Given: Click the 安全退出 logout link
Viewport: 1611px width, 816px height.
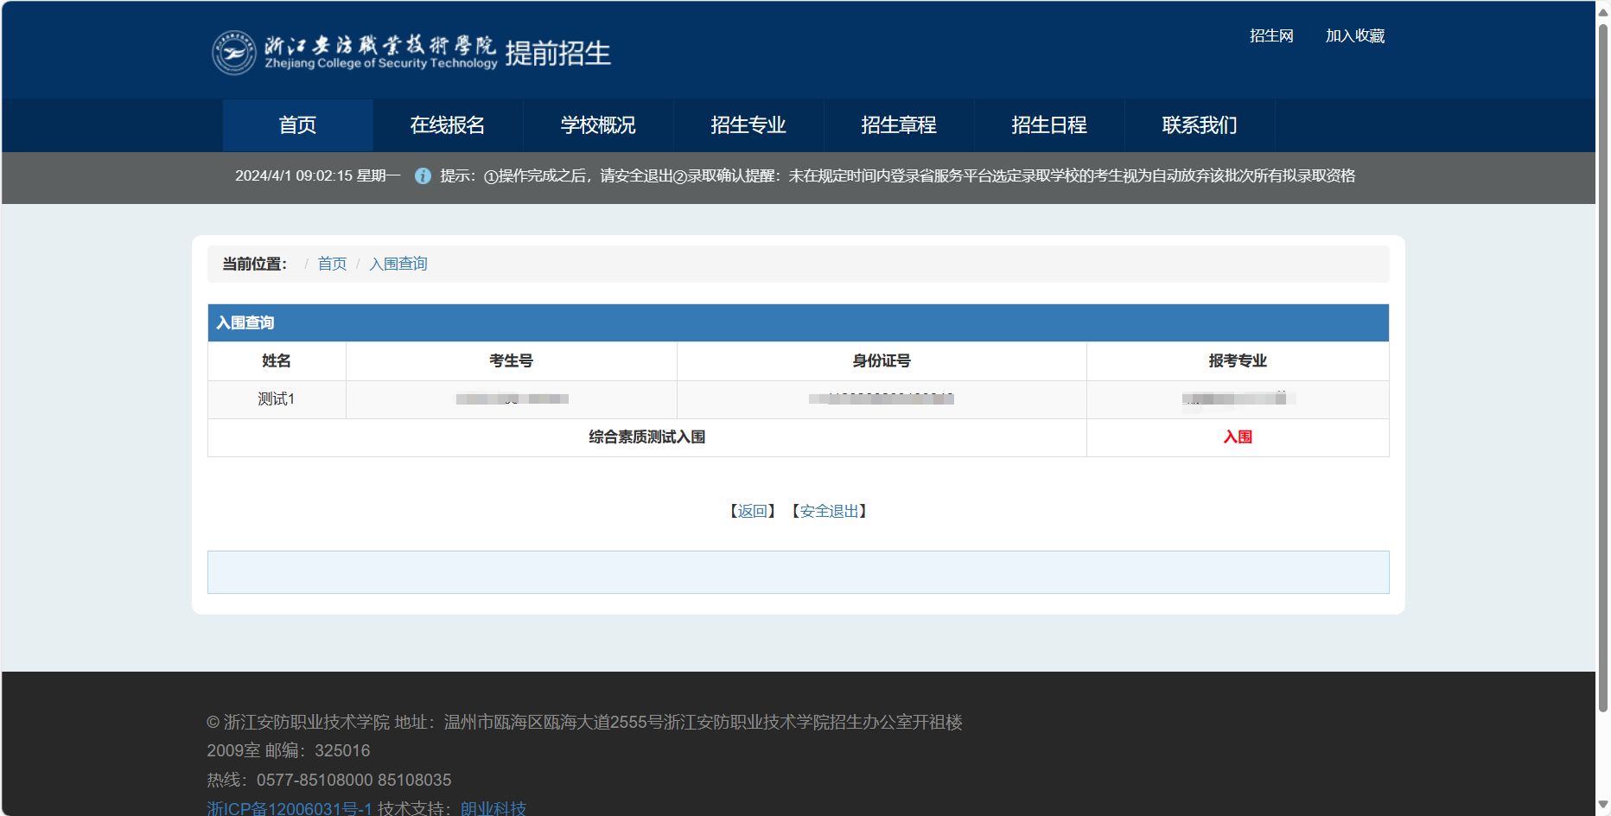Looking at the screenshot, I should 829,511.
